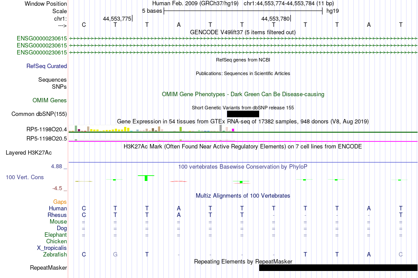
Task: Click the Multiz Alignments of 100 Vertebrates title
Action: tap(243, 196)
